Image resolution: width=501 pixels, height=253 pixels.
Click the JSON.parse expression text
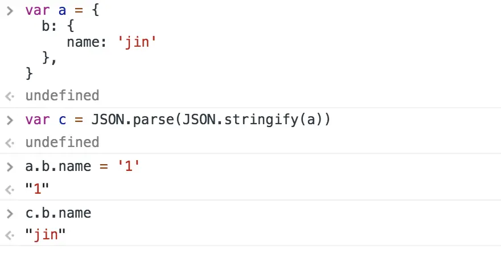tap(211, 120)
